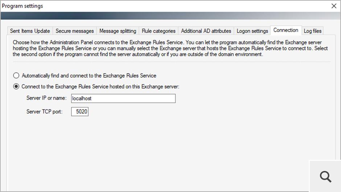Click the Server IP or name label

tap(46, 98)
